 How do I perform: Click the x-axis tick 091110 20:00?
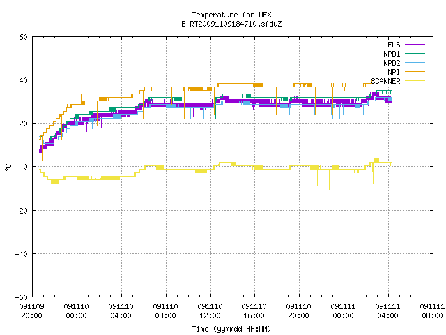(x=299, y=311)
